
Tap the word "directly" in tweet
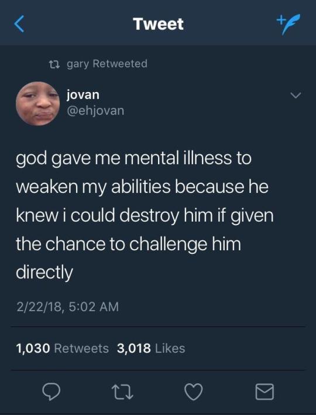44,273
